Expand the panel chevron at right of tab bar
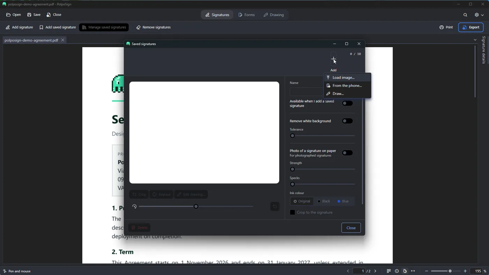 (475, 40)
